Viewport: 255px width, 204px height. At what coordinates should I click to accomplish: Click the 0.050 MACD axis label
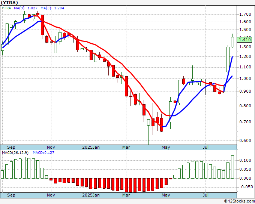pyautogui.click(x=245, y=170)
